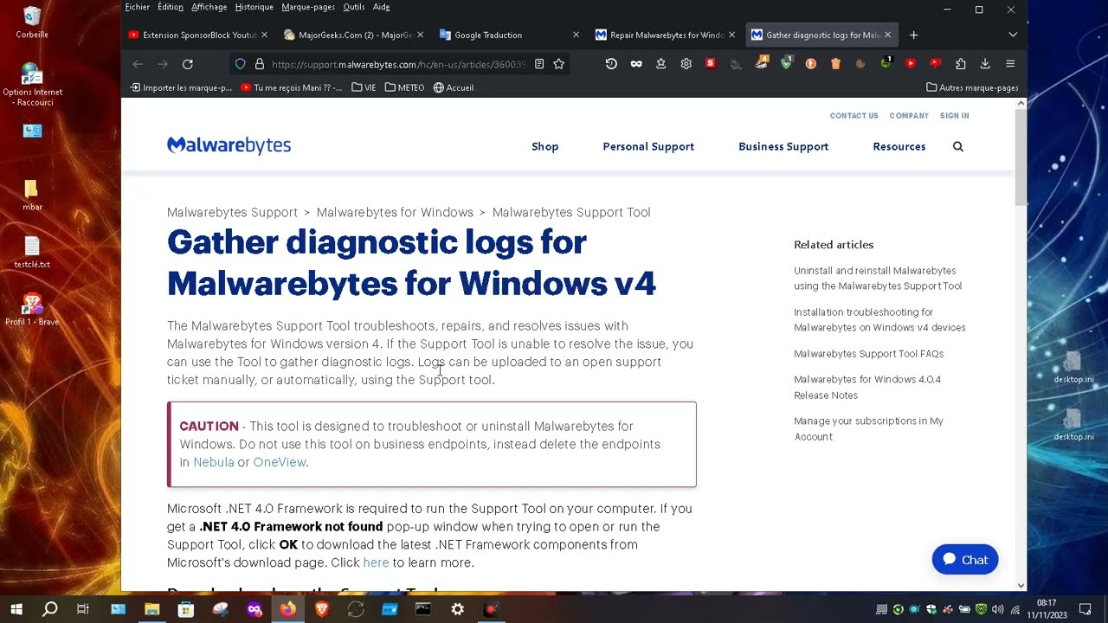Screen dimensions: 1108x623
Task: Click CONTACT US link
Action: point(854,116)
